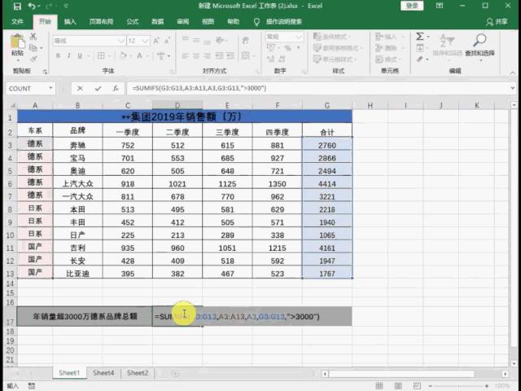The width and height of the screenshot is (521, 391).
Task: Switch to the View tab
Action: point(208,22)
